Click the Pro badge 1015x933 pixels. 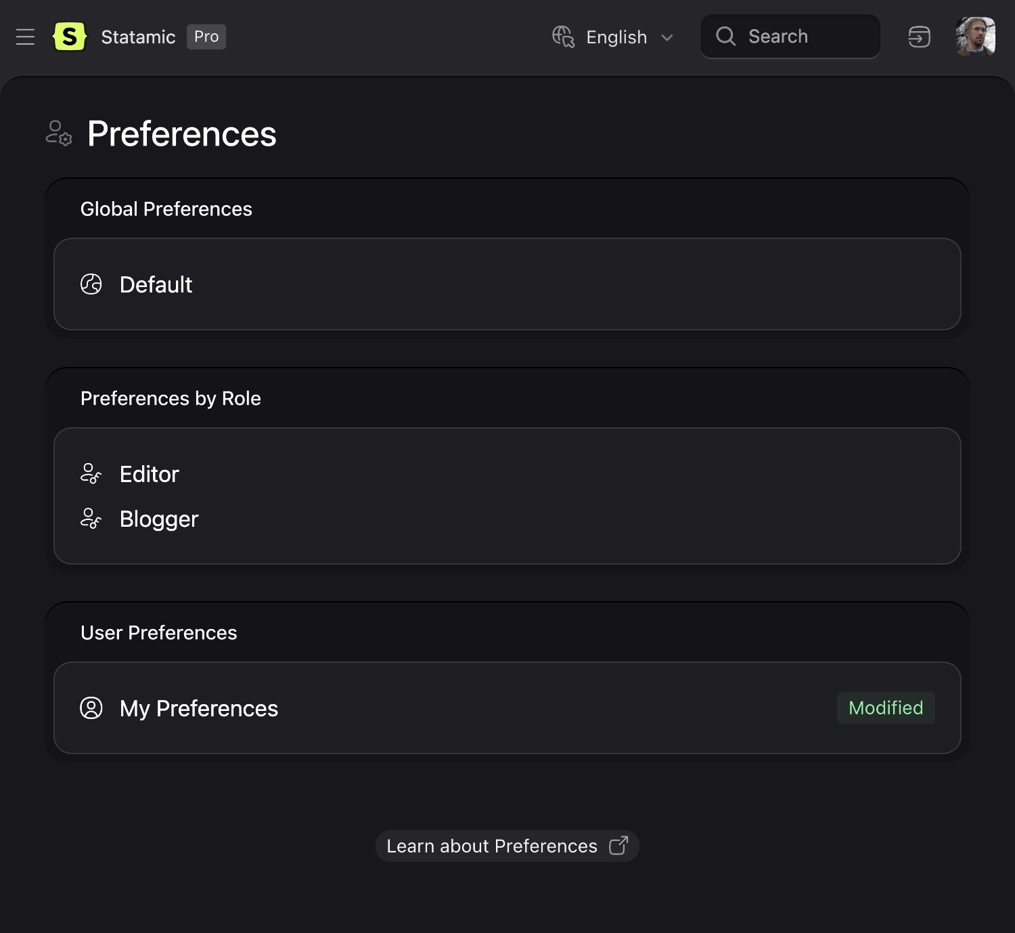click(x=206, y=37)
